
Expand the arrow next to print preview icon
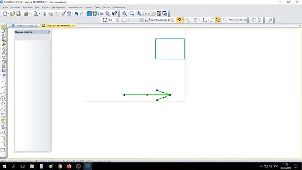pyautogui.click(x=40, y=14)
